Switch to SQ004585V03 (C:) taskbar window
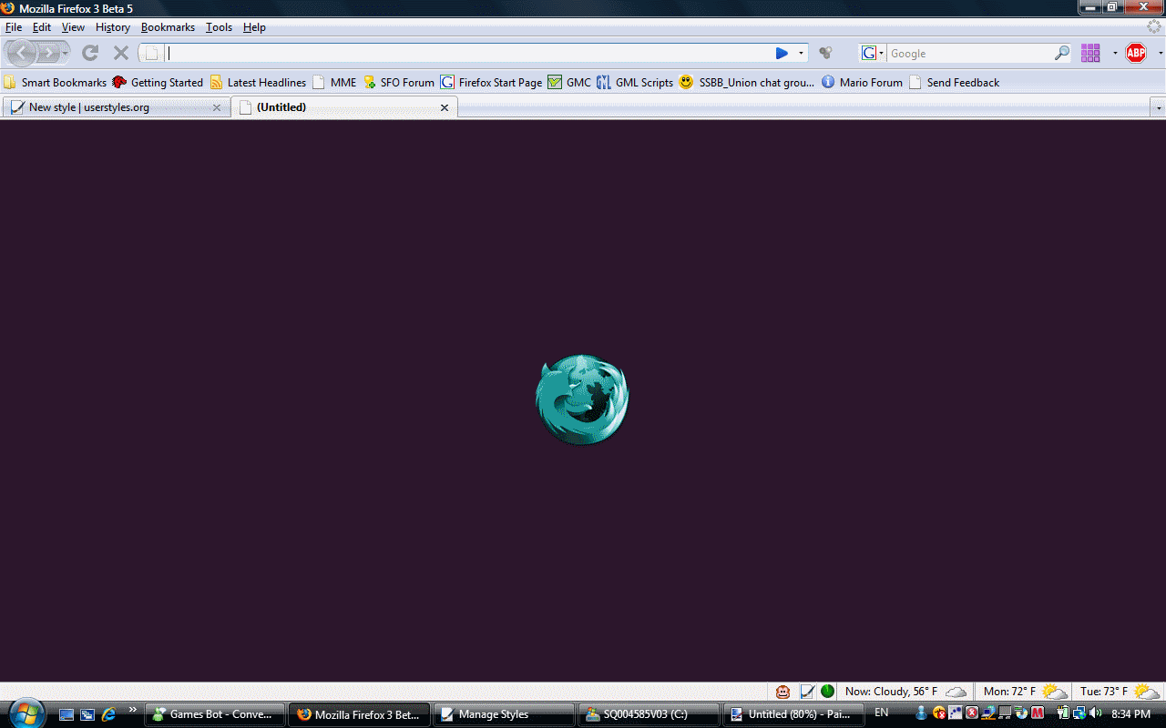 [649, 714]
